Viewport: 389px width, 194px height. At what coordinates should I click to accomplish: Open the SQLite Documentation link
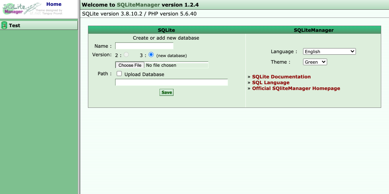tap(281, 77)
